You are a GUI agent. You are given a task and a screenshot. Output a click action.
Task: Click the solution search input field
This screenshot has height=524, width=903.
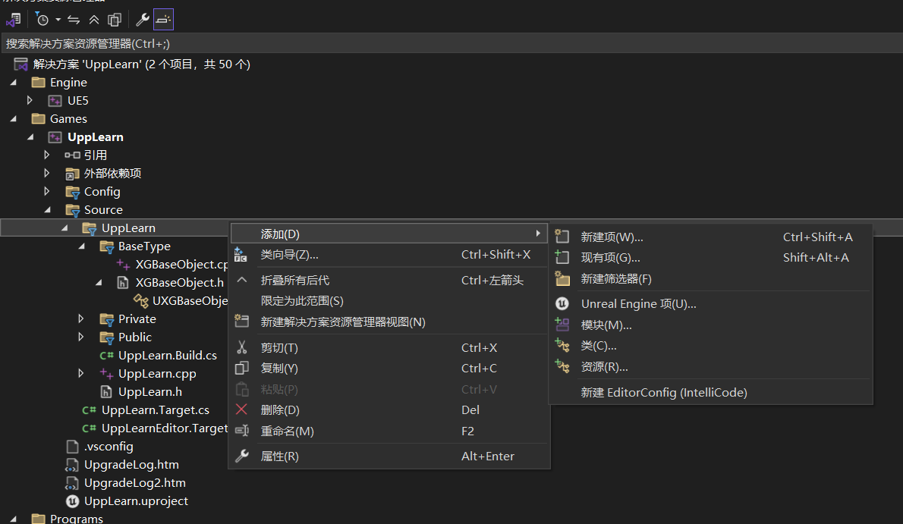(x=228, y=45)
